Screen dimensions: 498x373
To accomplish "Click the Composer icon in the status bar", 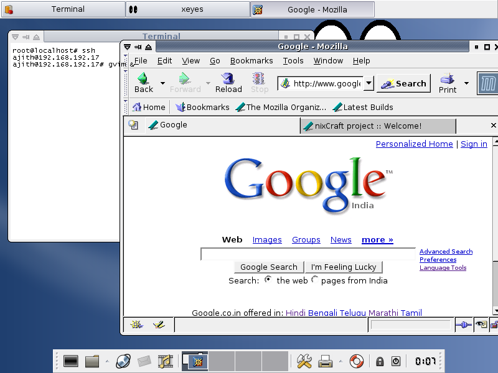I will pyautogui.click(x=159, y=325).
